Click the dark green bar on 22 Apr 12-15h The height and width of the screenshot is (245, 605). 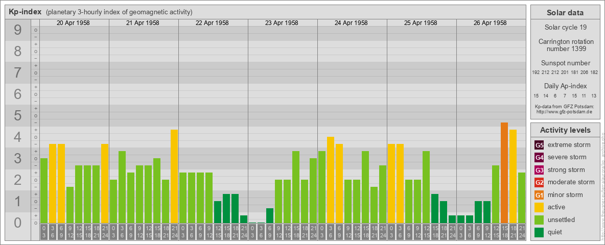[218, 212]
